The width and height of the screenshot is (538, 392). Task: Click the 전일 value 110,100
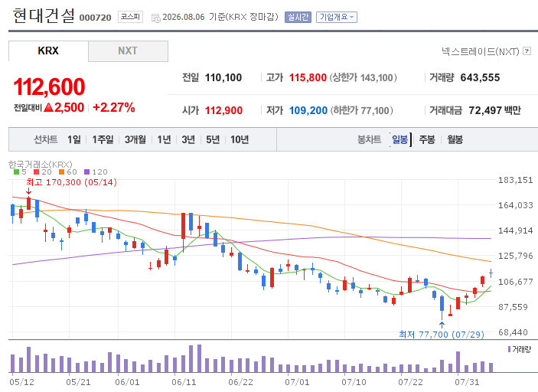[x=223, y=77]
